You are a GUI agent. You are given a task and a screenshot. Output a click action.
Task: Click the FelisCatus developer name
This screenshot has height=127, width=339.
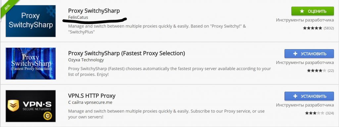78,17
